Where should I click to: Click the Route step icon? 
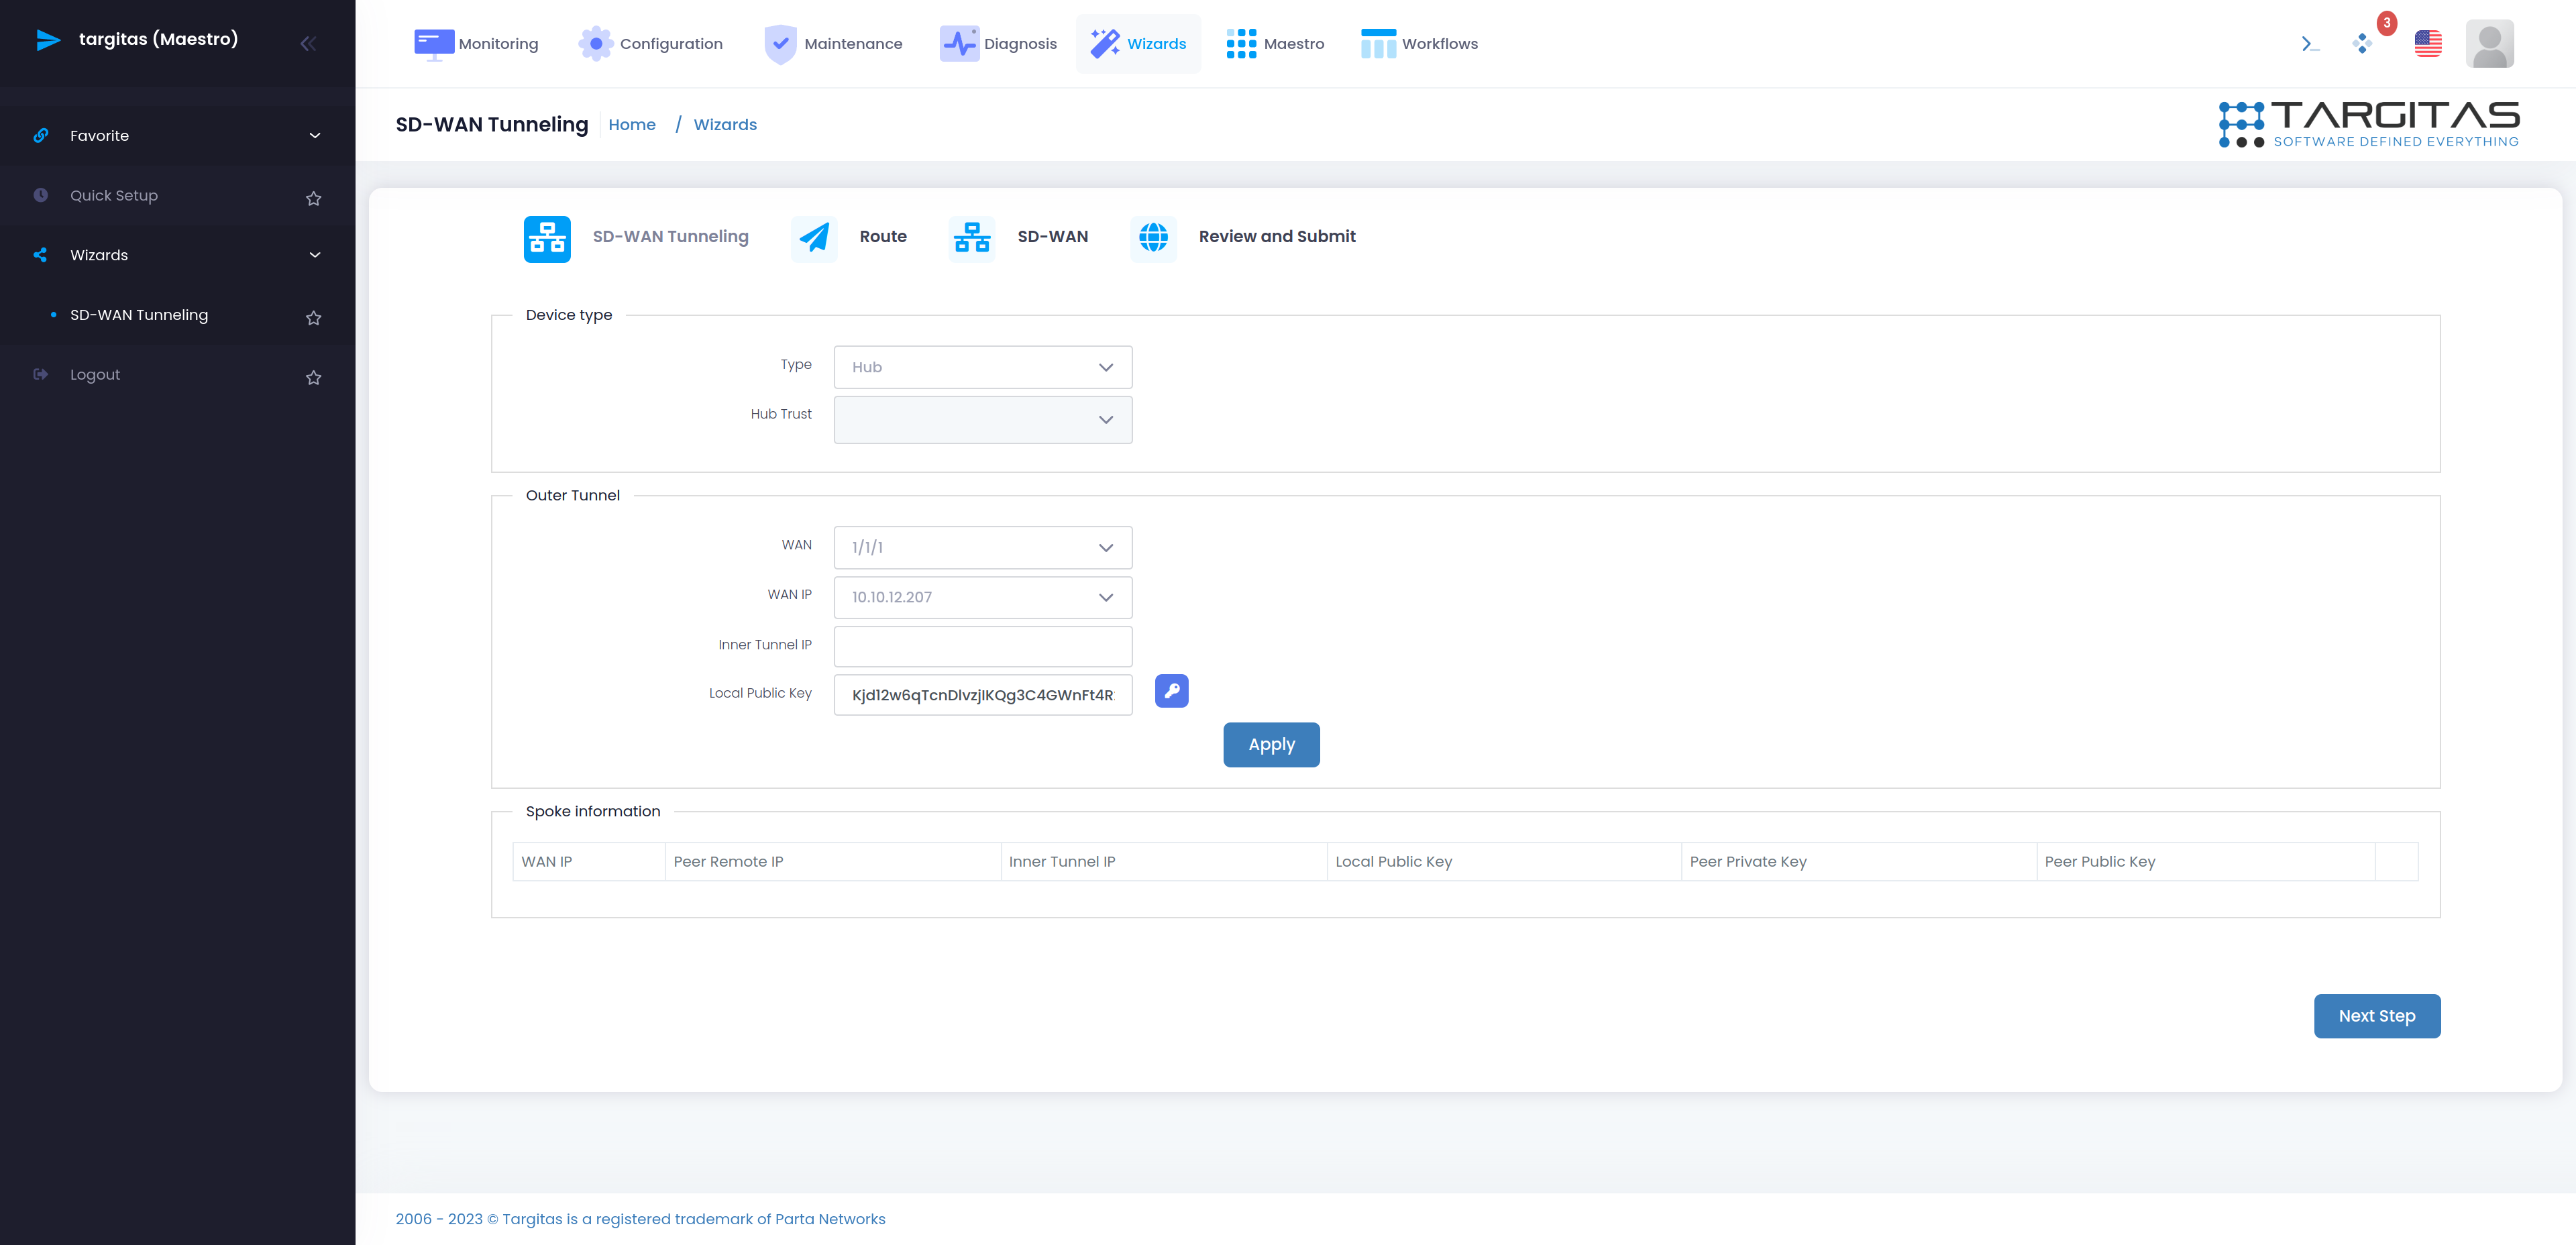click(x=815, y=235)
